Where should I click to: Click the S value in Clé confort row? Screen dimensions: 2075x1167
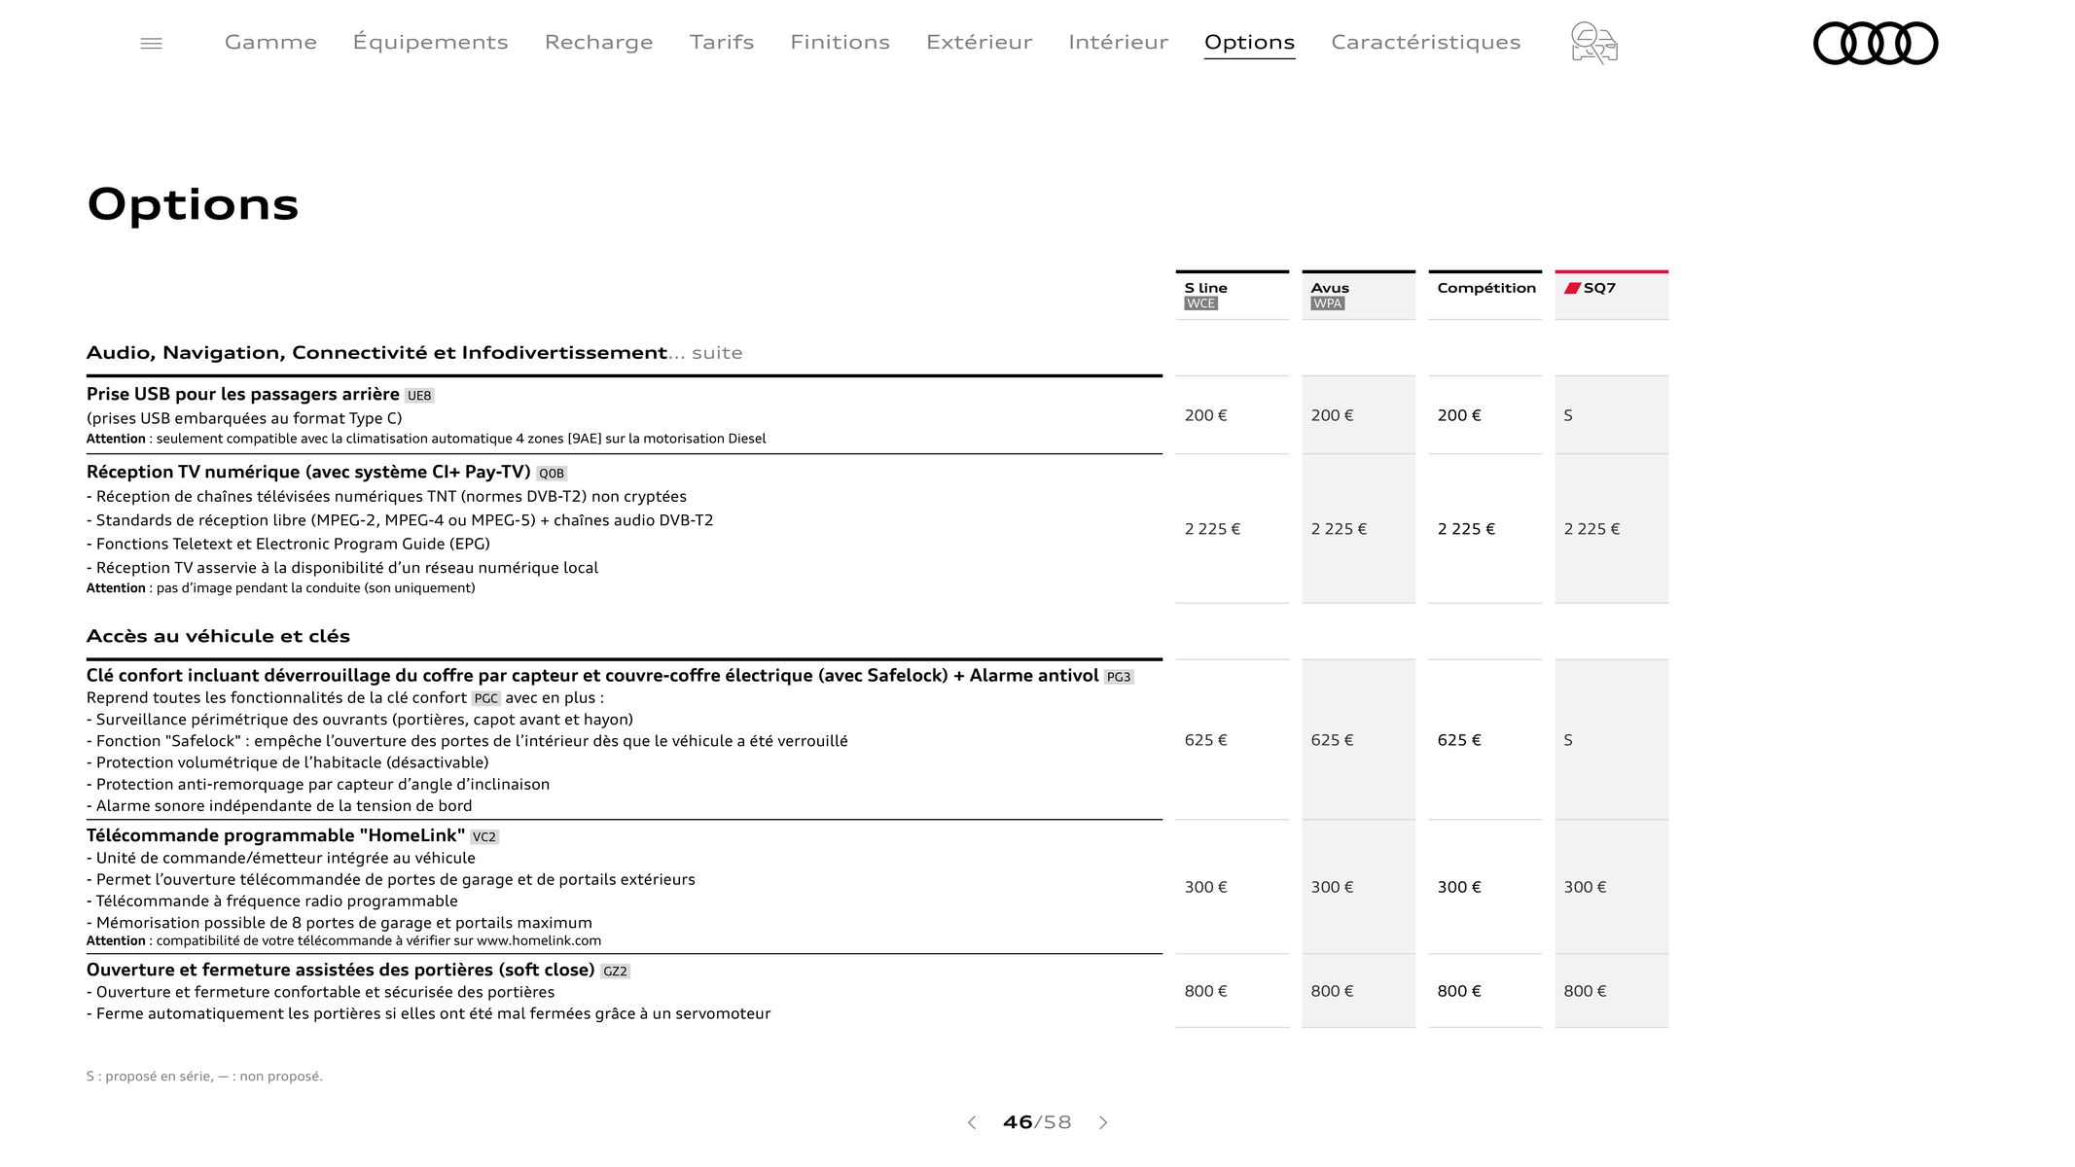tap(1568, 740)
